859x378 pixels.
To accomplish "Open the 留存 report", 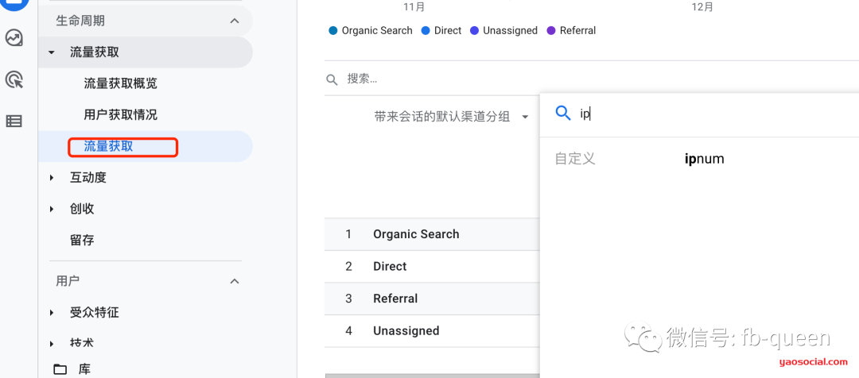I will 82,240.
